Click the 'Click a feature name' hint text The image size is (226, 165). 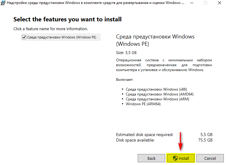point(50,29)
